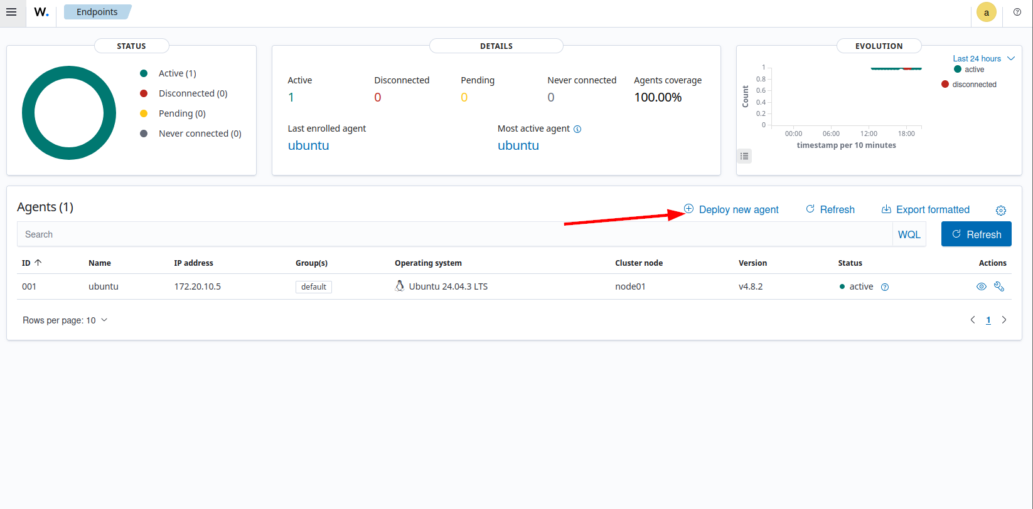Open the help icon in header

1017,13
